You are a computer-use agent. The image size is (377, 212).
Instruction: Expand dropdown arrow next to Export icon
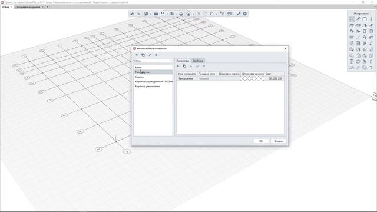coord(177,14)
